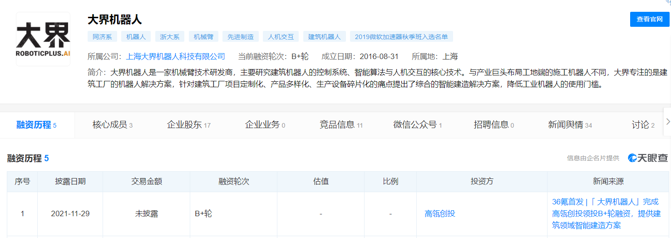Open the 上海大界机器人科技有限公司 company link
Screen dimensions: 671x238
pos(175,56)
